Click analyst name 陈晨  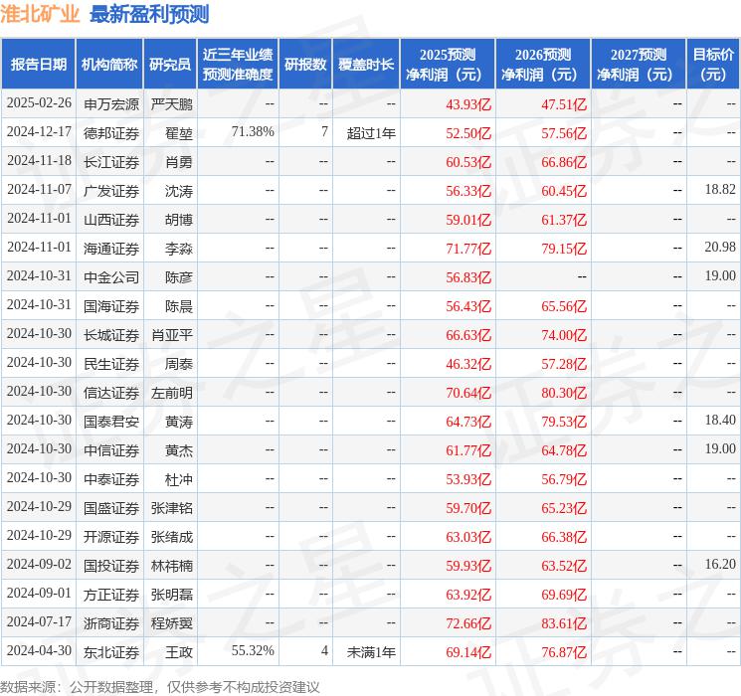click(179, 306)
